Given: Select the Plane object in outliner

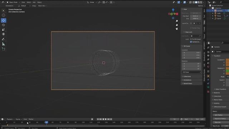Looking at the screenshot, I should (219, 16).
